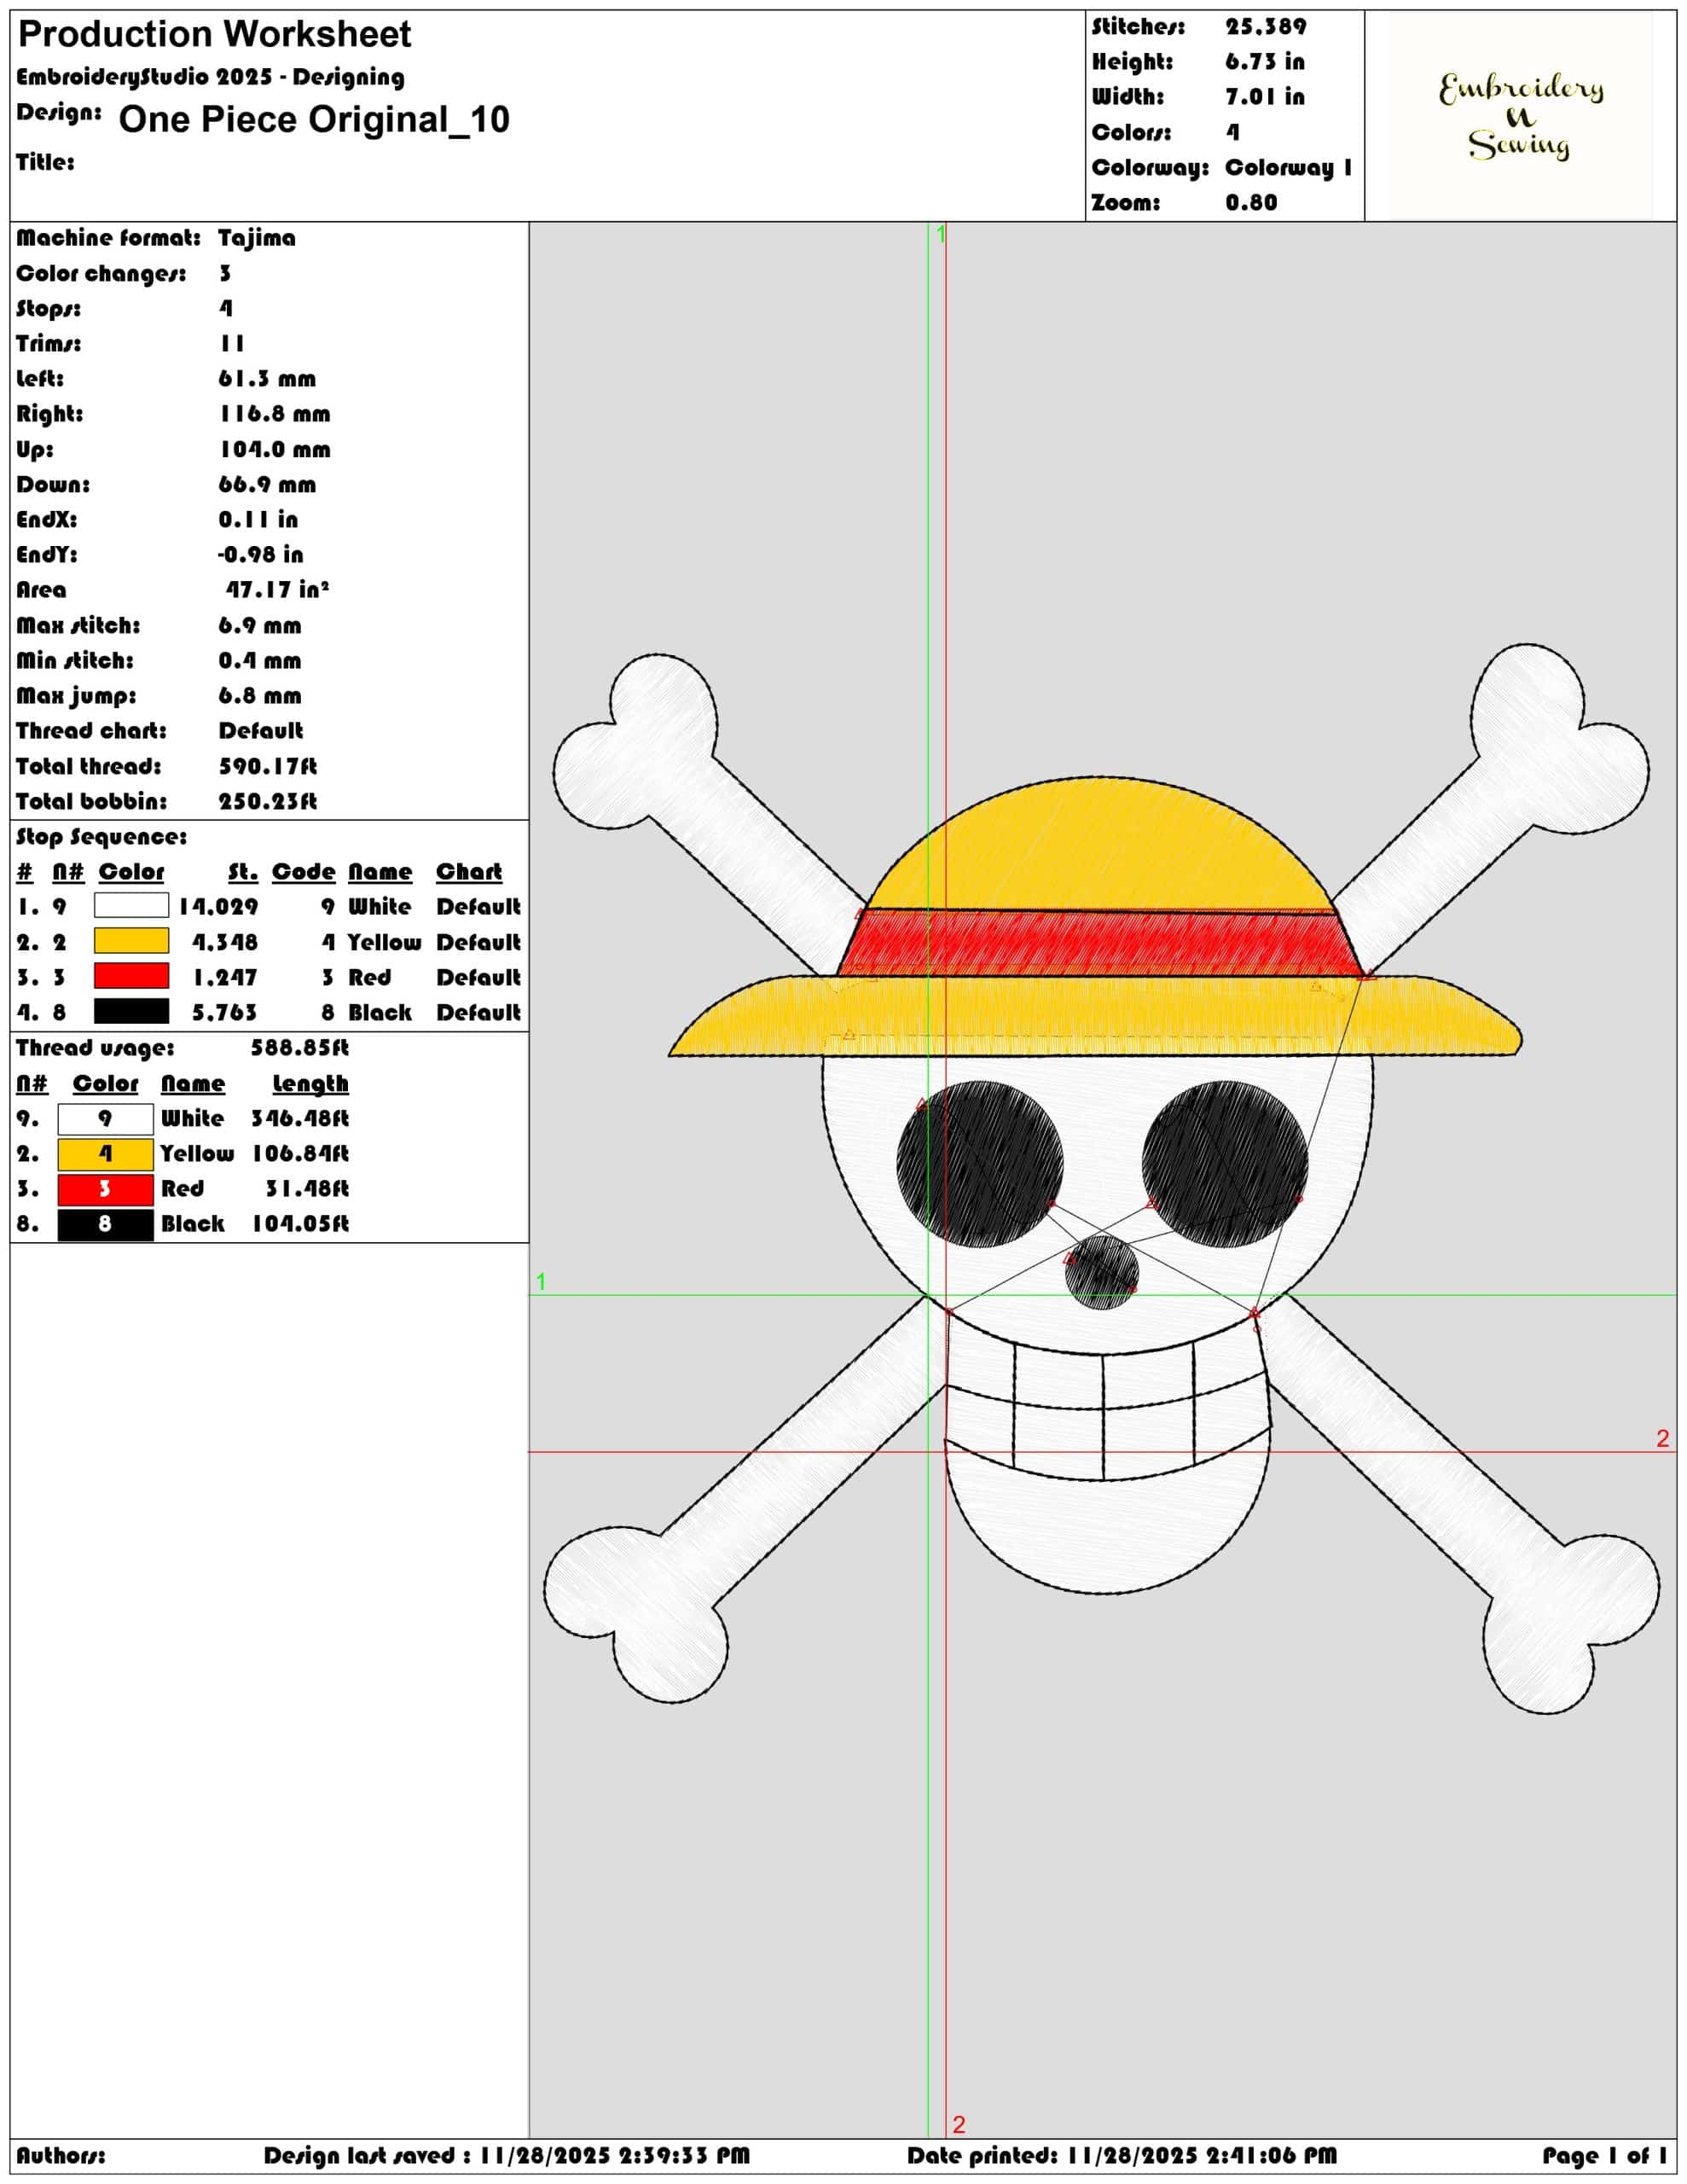1687x2184 pixels.
Task: Click the Trims value 11
Action: [x=232, y=343]
